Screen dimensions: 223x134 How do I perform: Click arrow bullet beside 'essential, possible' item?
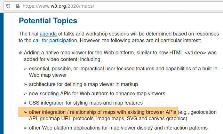pos(25,68)
